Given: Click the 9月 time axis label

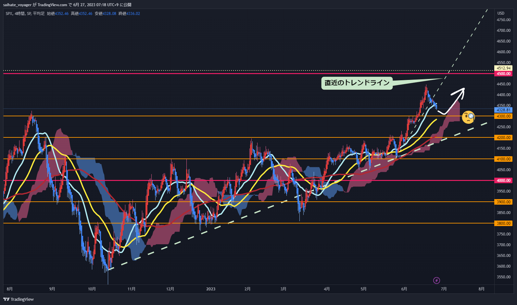Looking at the screenshot, I should 52,289.
